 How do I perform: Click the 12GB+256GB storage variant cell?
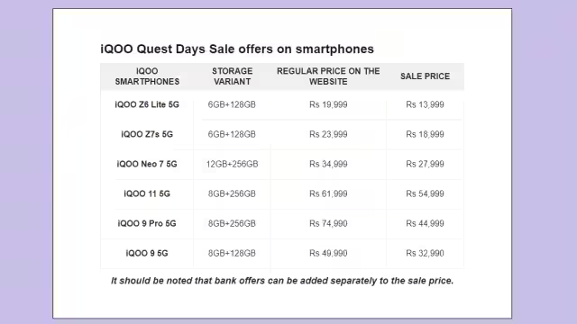(x=232, y=164)
